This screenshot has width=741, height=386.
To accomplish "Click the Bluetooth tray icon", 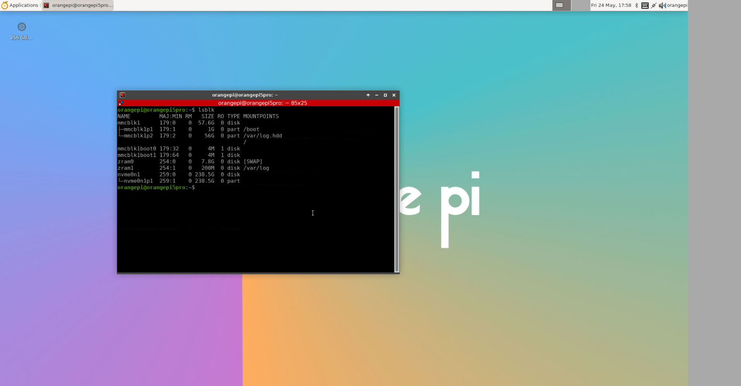I will [x=637, y=5].
